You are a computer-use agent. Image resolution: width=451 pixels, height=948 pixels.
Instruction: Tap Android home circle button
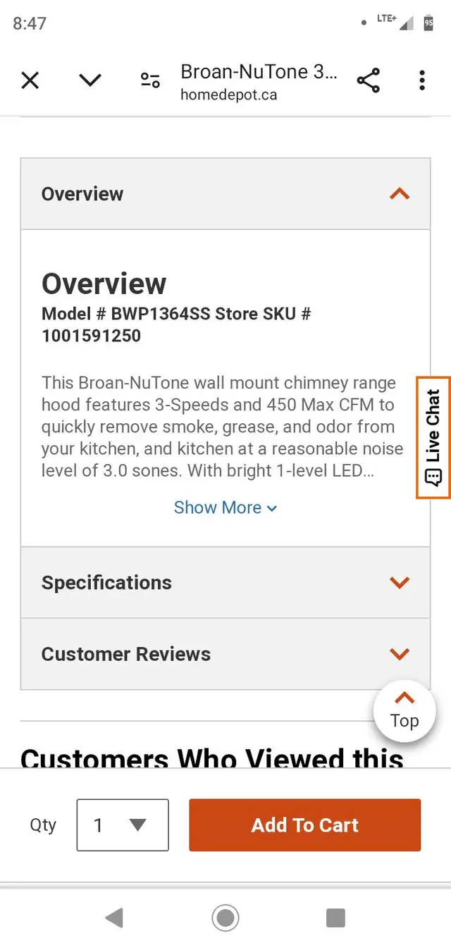pos(225,918)
